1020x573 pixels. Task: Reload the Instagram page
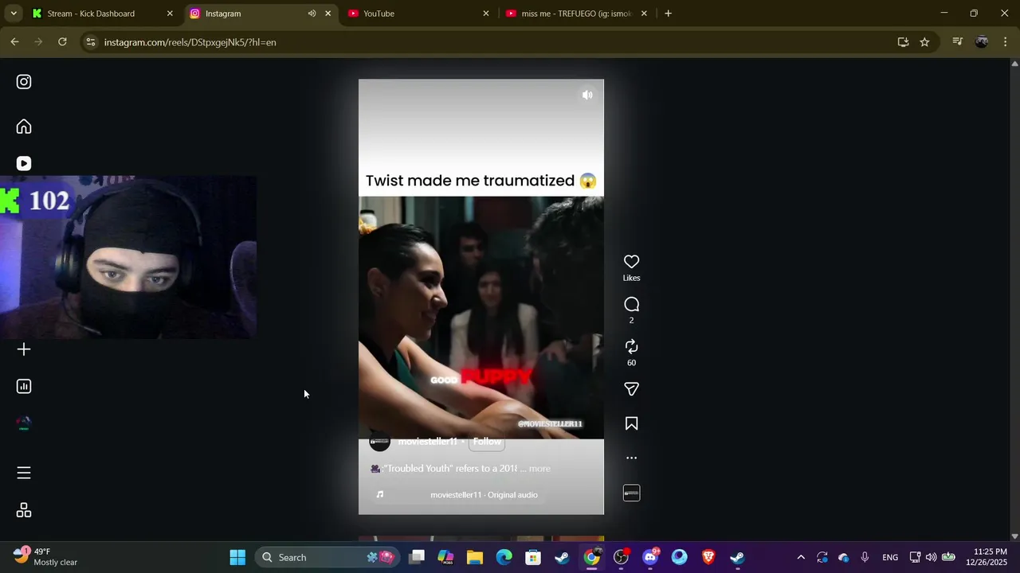(x=62, y=42)
